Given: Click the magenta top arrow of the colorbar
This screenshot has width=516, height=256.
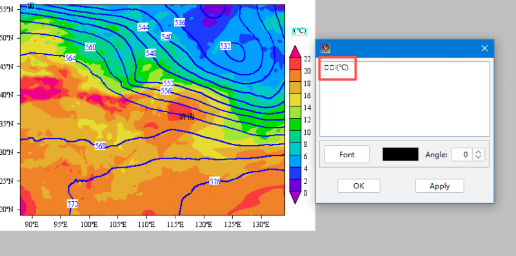Looking at the screenshot, I should pyautogui.click(x=295, y=52).
